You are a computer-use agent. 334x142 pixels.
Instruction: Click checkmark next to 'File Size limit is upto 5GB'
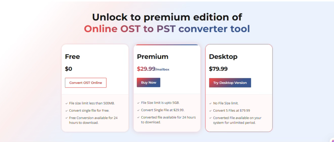[x=138, y=103]
